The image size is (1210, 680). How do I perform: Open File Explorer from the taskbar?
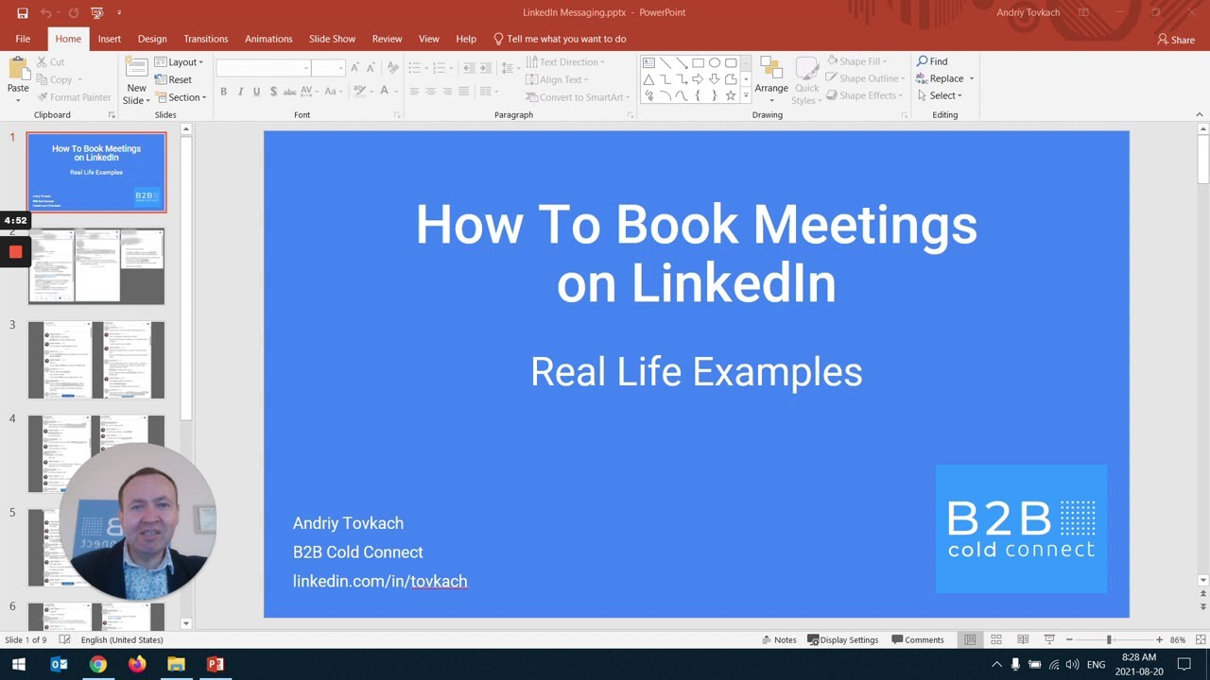click(176, 664)
